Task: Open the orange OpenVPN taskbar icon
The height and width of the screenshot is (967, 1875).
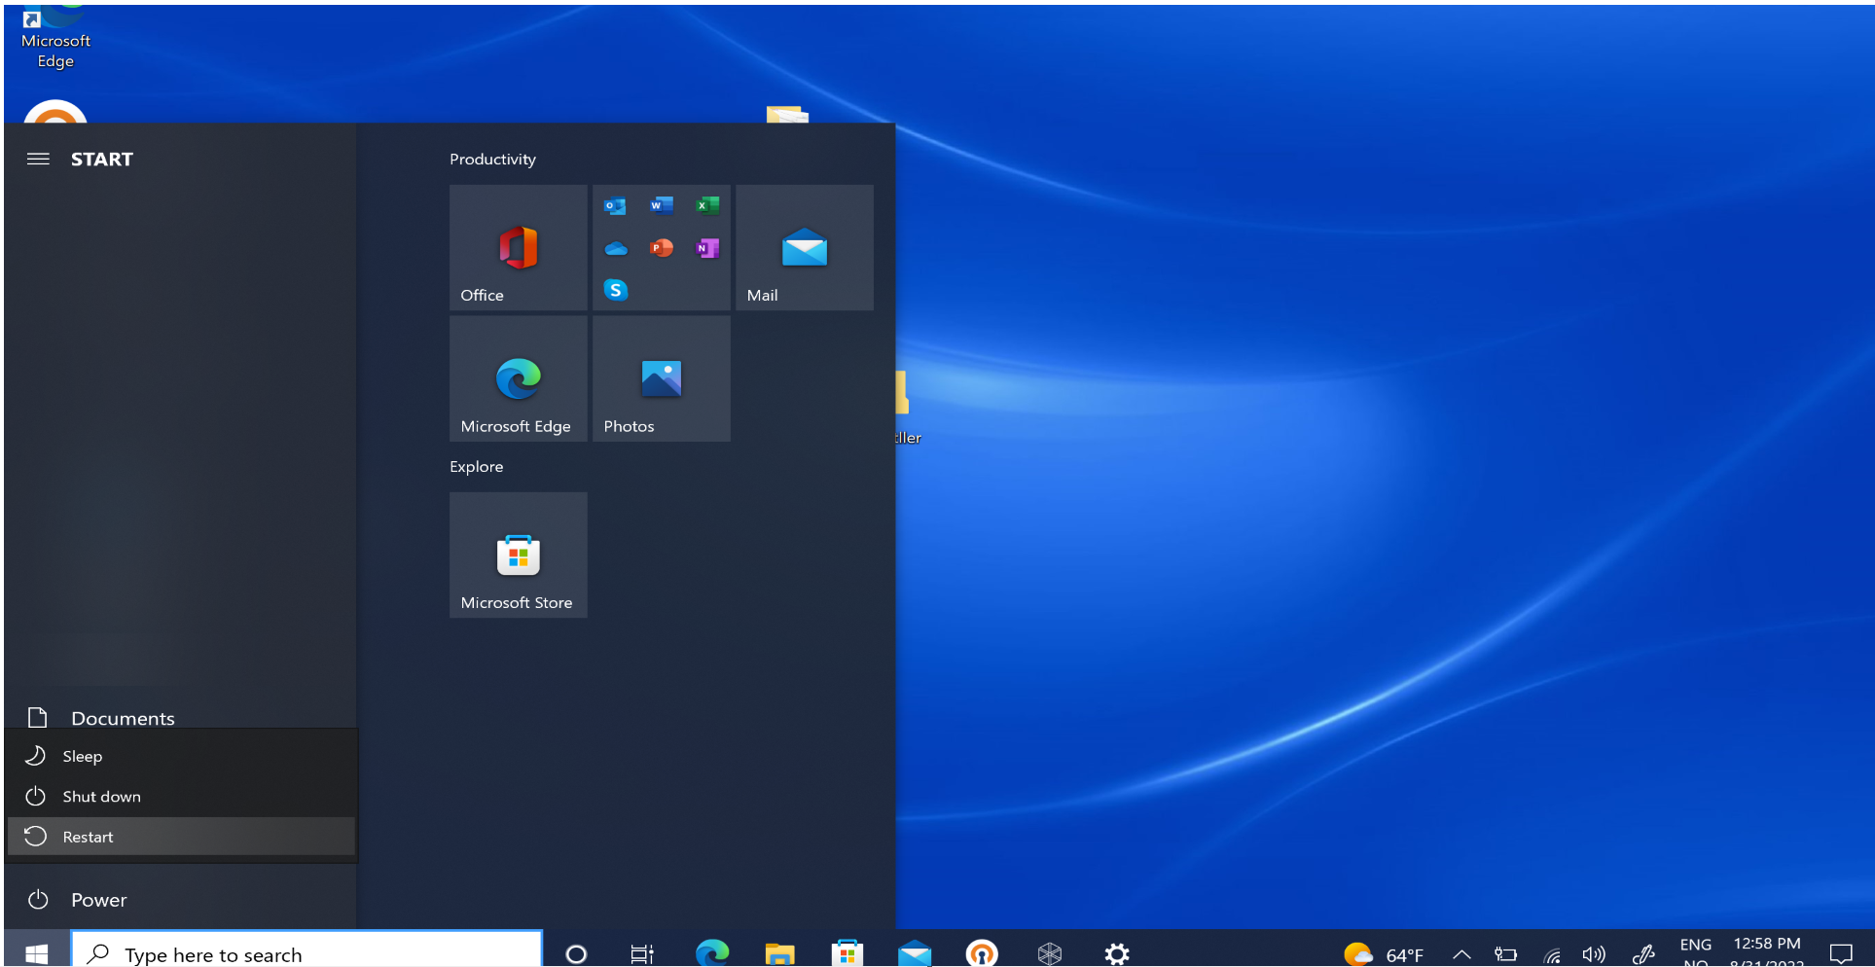Action: pos(982,953)
